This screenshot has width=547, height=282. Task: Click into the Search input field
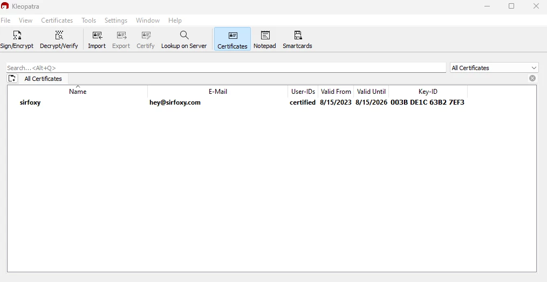(225, 68)
